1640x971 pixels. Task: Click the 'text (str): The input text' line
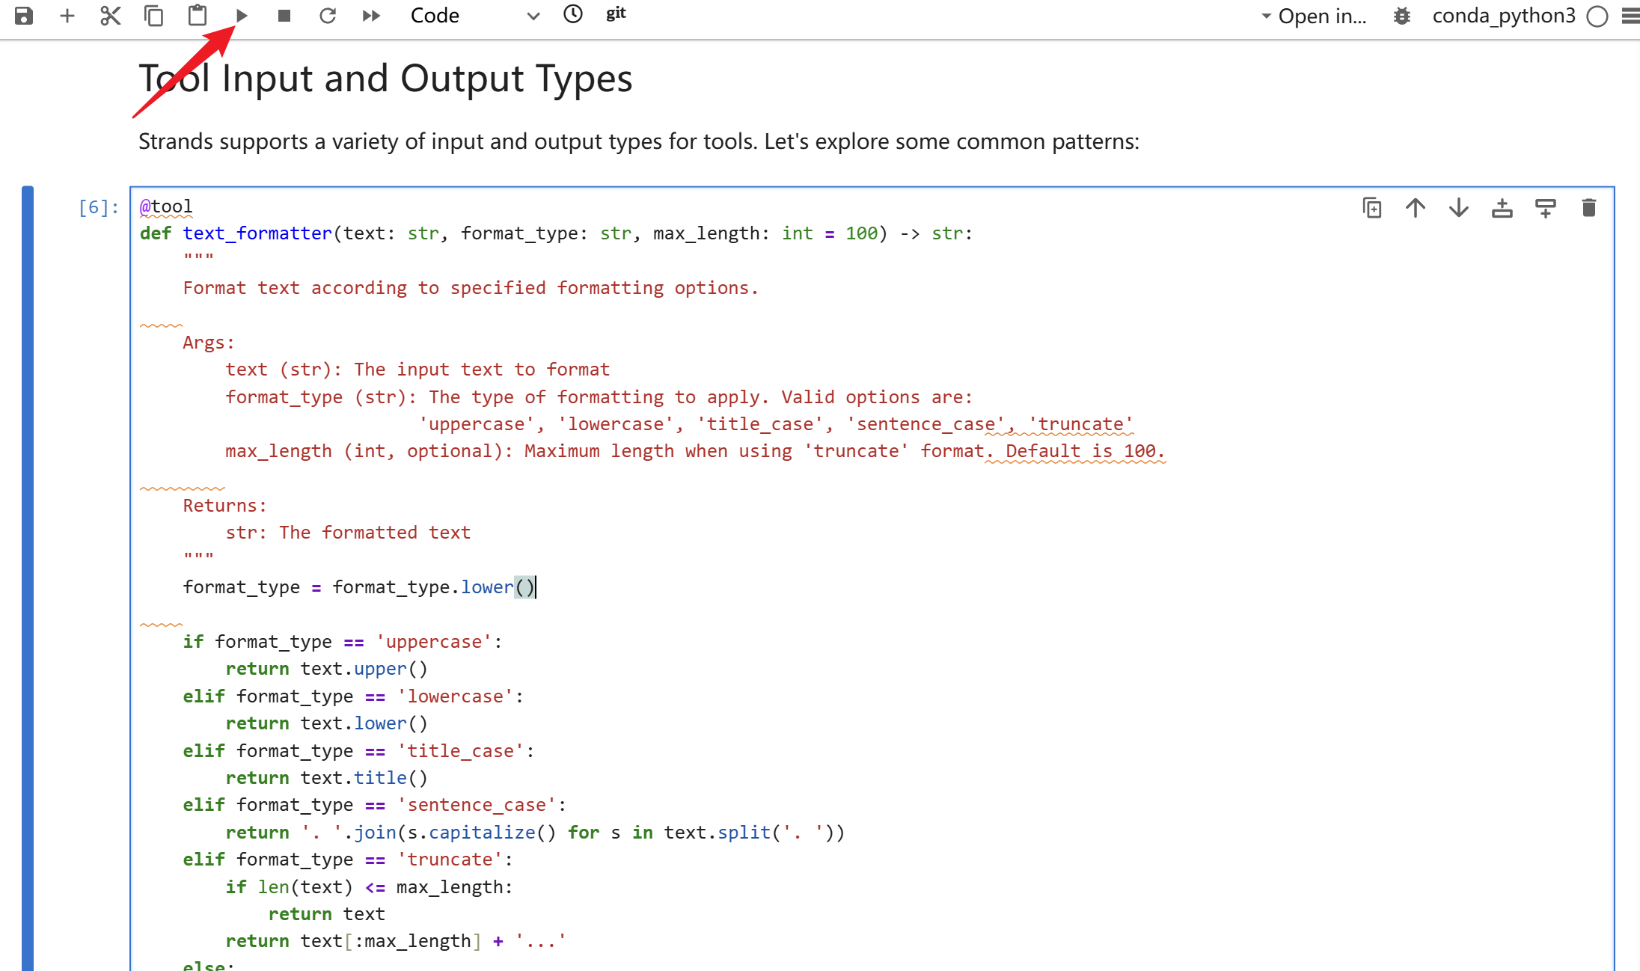417,370
